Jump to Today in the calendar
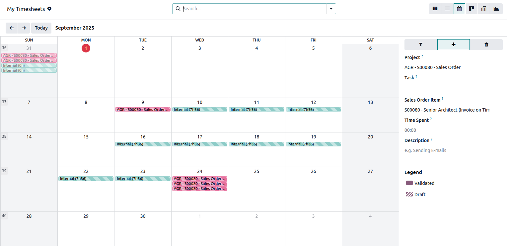This screenshot has width=507, height=246. pos(41,28)
